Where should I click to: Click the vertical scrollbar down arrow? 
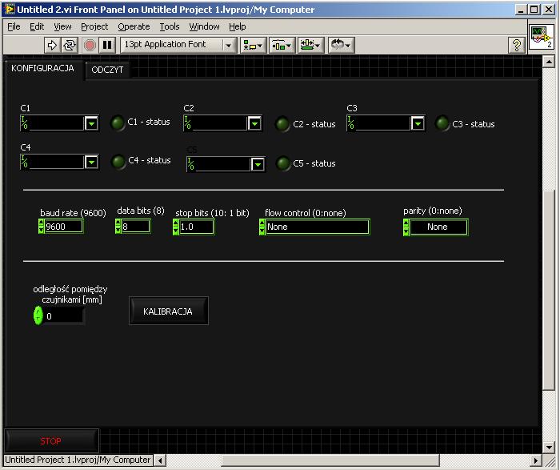point(548,447)
